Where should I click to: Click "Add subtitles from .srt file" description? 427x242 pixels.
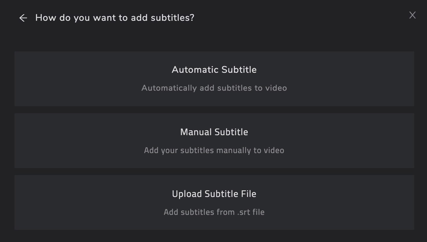coord(214,212)
